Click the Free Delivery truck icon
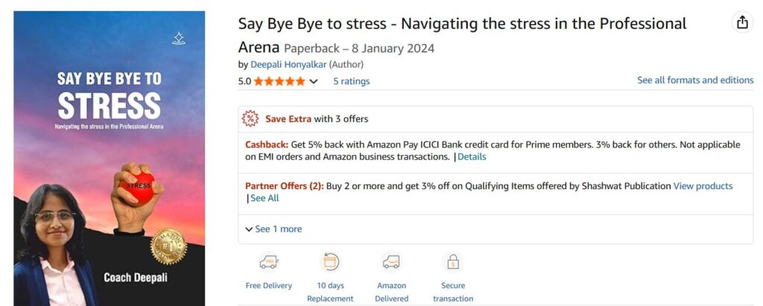The width and height of the screenshot is (763, 306). coord(268,262)
